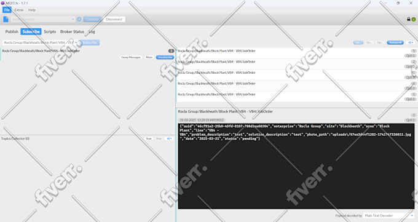The width and height of the screenshot is (418, 222).
Task: Select received message number 2
Action: coord(296,65)
